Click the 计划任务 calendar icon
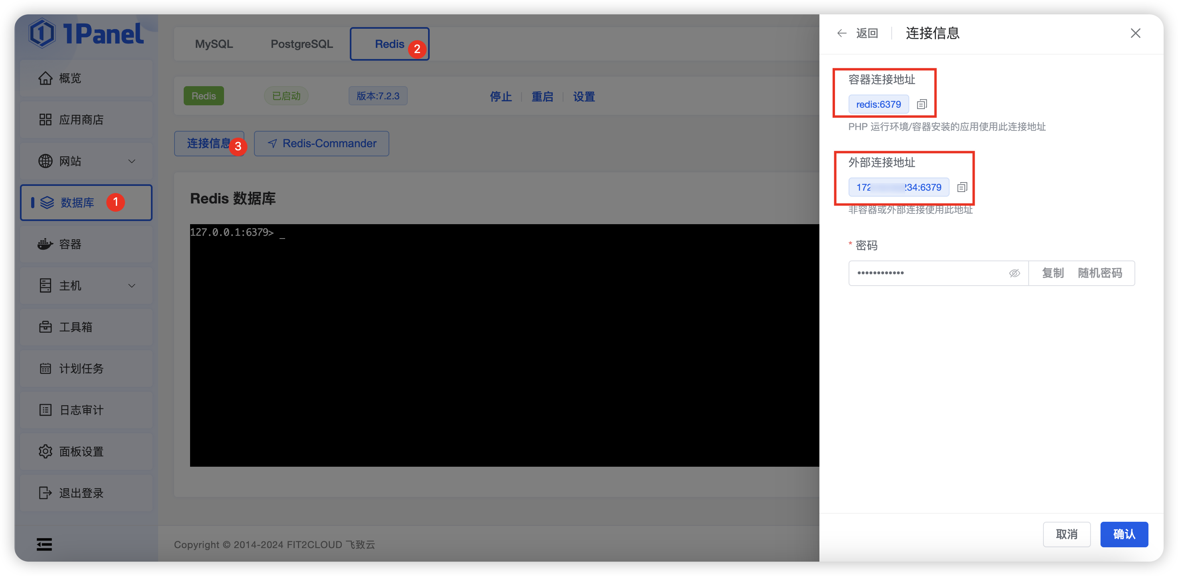 [x=45, y=369]
